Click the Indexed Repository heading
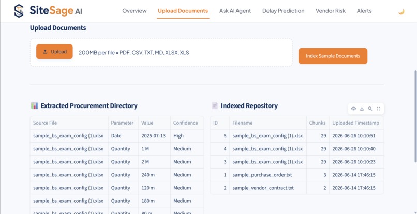Image resolution: width=417 pixels, height=214 pixels. (249, 106)
